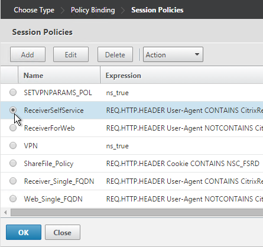The image size is (263, 247).
Task: Open the Action dropdown menu
Action: 173,54
